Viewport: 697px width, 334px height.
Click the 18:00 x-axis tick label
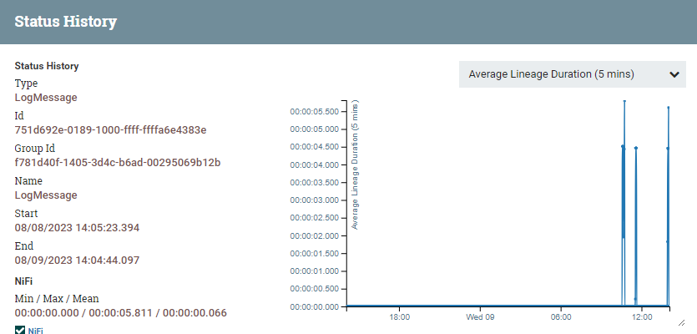click(x=399, y=317)
